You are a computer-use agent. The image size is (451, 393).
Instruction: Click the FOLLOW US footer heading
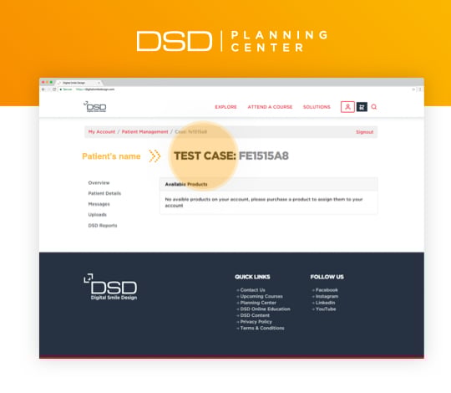tap(327, 277)
